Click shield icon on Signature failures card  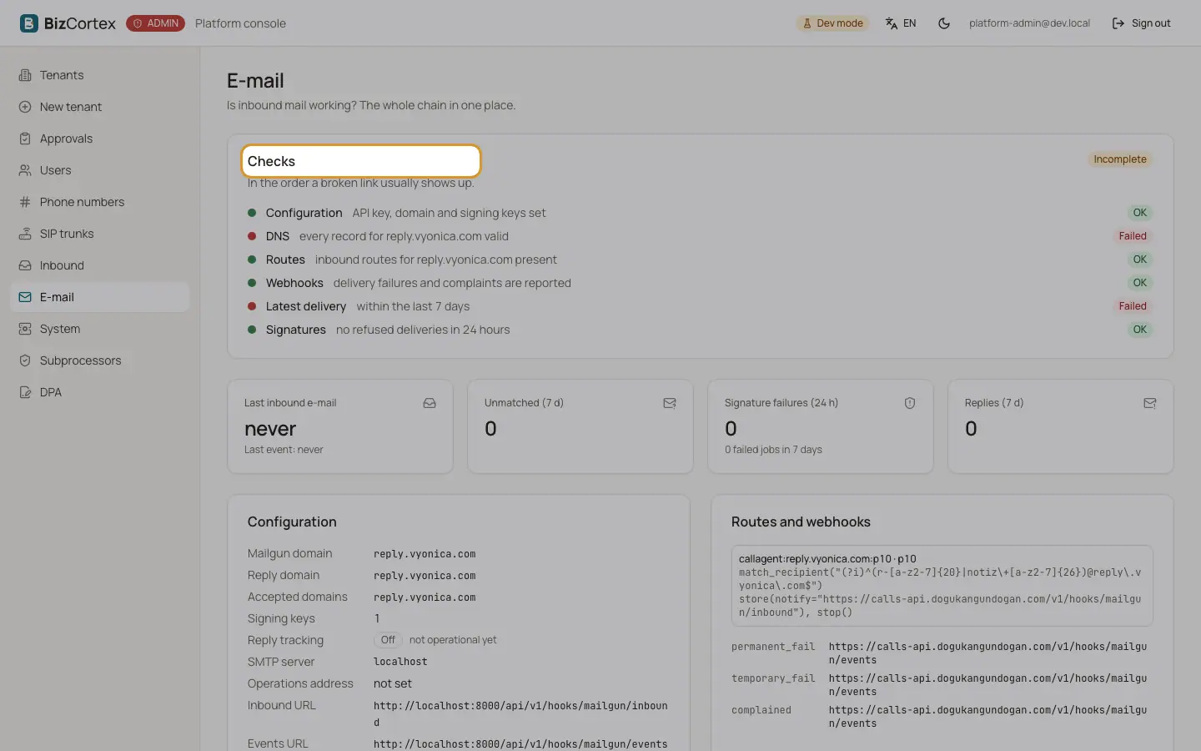tap(910, 403)
